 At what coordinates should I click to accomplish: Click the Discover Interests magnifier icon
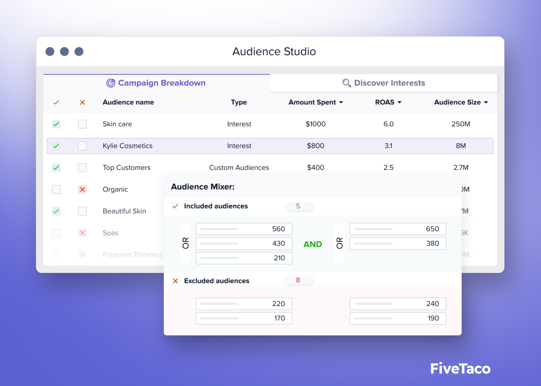[x=346, y=83]
